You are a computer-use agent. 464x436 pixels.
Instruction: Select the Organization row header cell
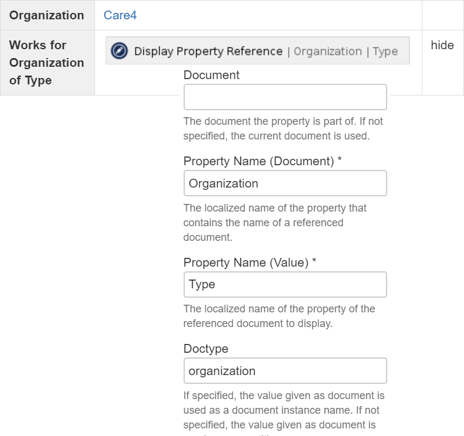[47, 15]
